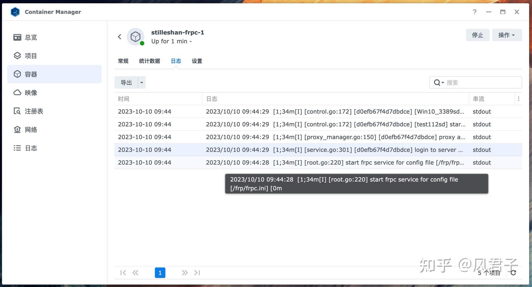This screenshot has height=287, width=532.
Task: Click the 串流 column header
Action: point(492,99)
